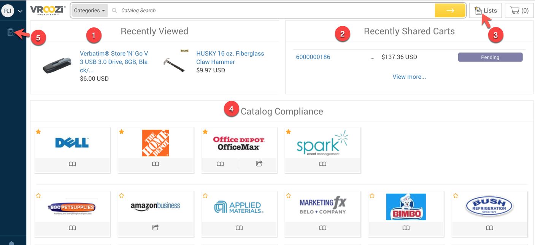Open Bush Refrigeration catalog book icon

point(490,228)
